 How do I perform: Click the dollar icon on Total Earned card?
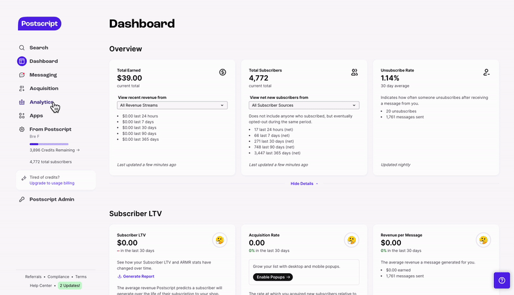click(222, 72)
